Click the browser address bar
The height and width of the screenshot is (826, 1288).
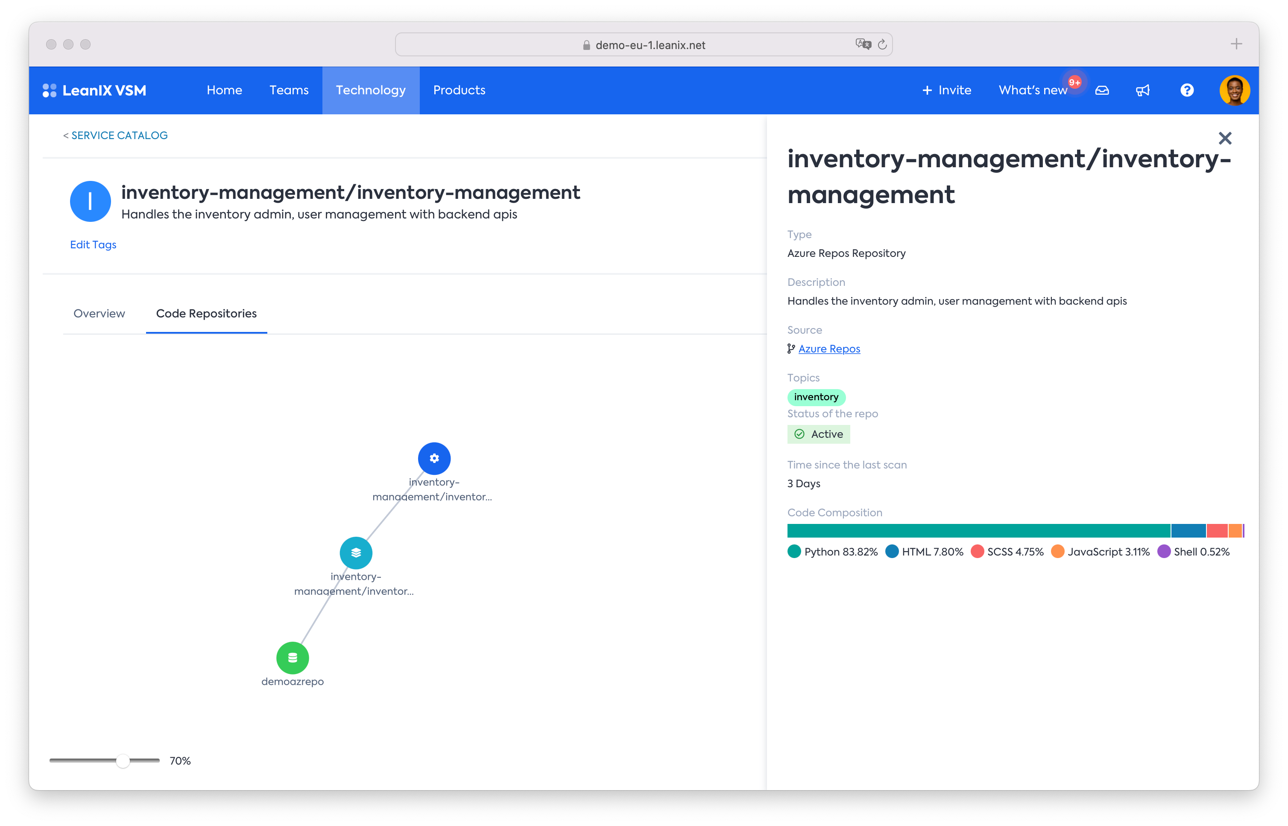tap(644, 44)
